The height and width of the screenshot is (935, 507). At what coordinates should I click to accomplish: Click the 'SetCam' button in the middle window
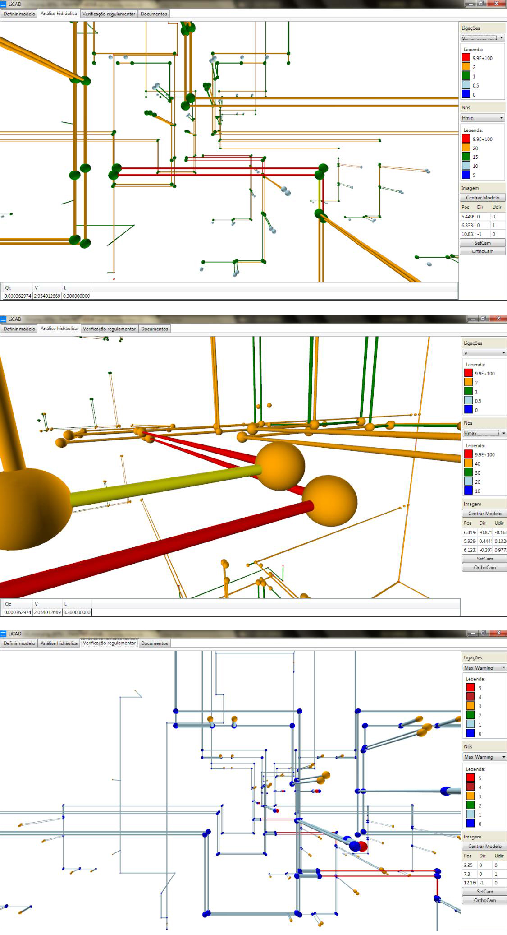[484, 559]
